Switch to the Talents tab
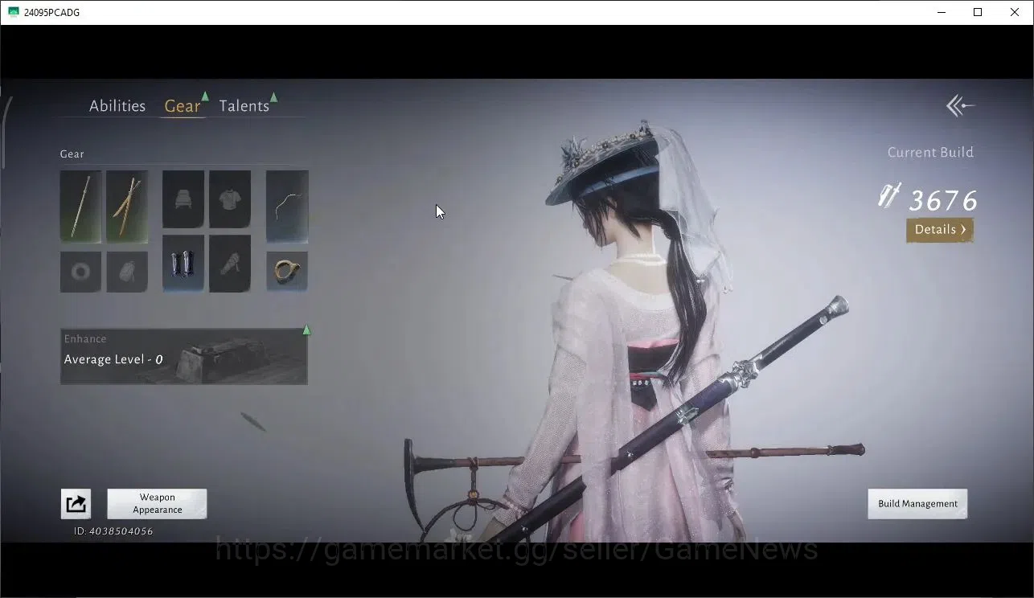Viewport: 1034px width, 598px height. [244, 106]
